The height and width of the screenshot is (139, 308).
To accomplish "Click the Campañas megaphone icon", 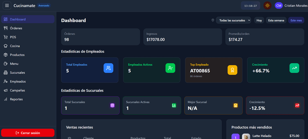I will (x=5, y=90).
